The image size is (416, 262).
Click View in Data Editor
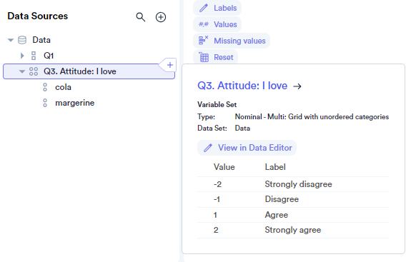click(247, 148)
